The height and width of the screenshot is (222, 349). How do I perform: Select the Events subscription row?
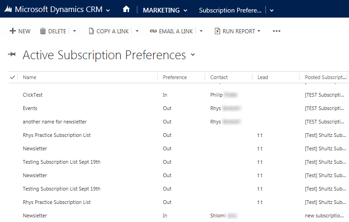point(93,108)
